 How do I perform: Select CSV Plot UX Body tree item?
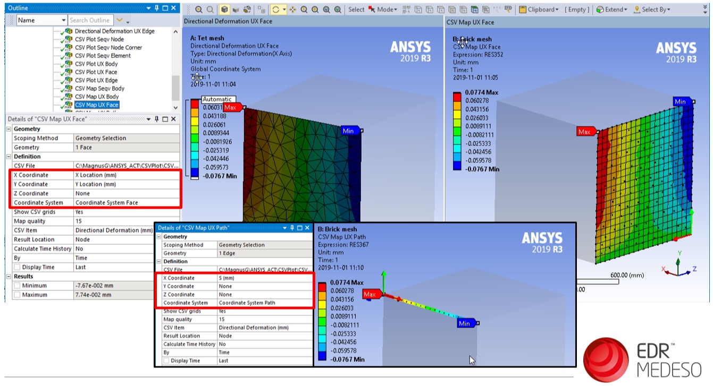coord(96,64)
